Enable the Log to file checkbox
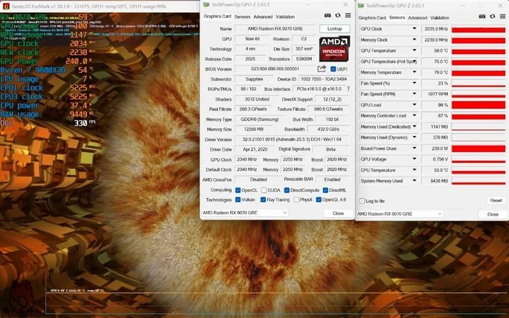Viewport: 509px width, 318px height. point(362,201)
